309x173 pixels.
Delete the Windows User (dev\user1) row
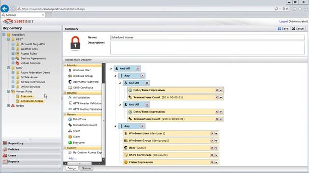pos(212,134)
